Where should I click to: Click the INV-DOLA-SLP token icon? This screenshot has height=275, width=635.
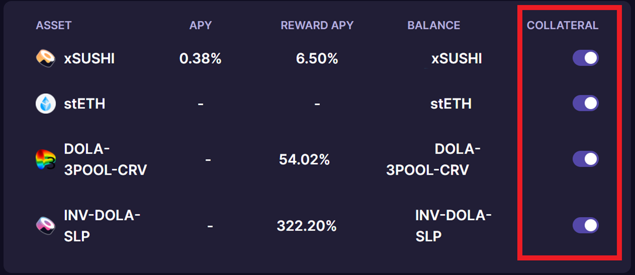tap(45, 225)
